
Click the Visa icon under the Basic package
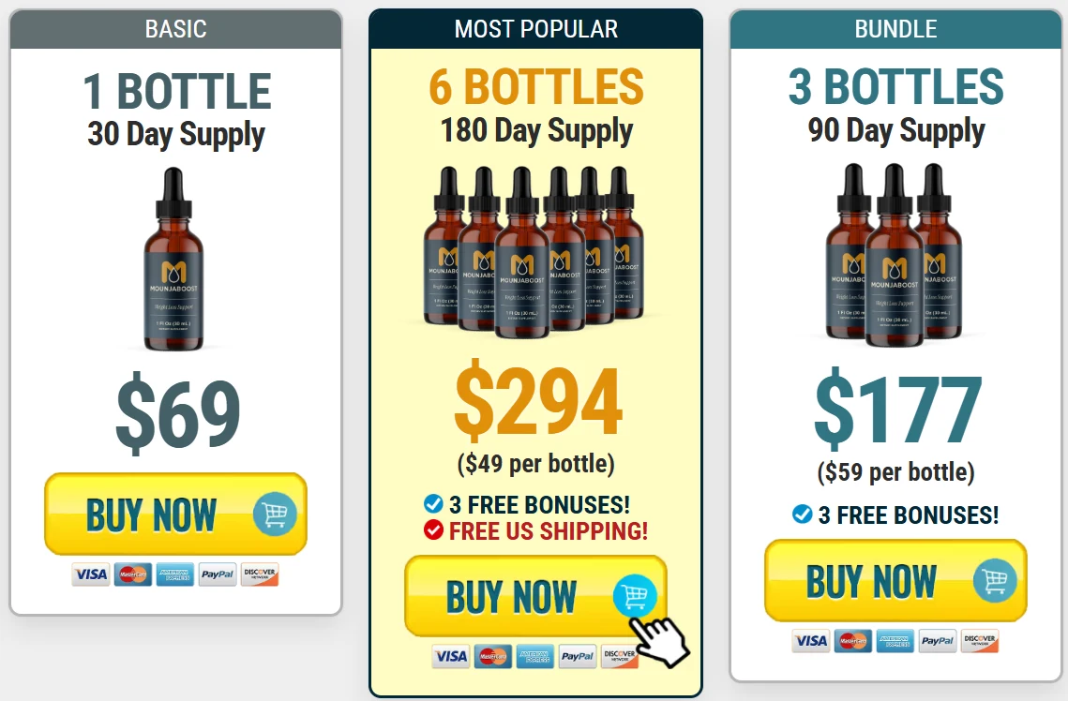(91, 574)
